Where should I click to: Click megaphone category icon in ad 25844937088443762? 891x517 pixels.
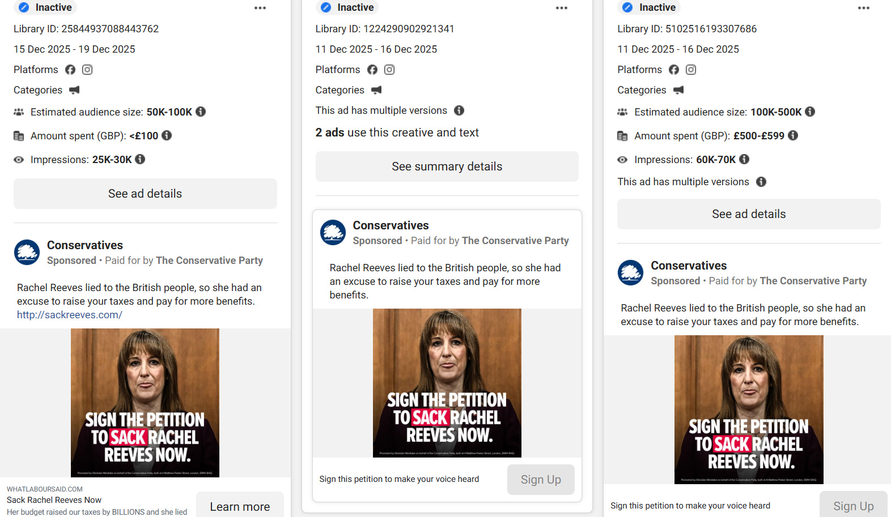click(74, 90)
